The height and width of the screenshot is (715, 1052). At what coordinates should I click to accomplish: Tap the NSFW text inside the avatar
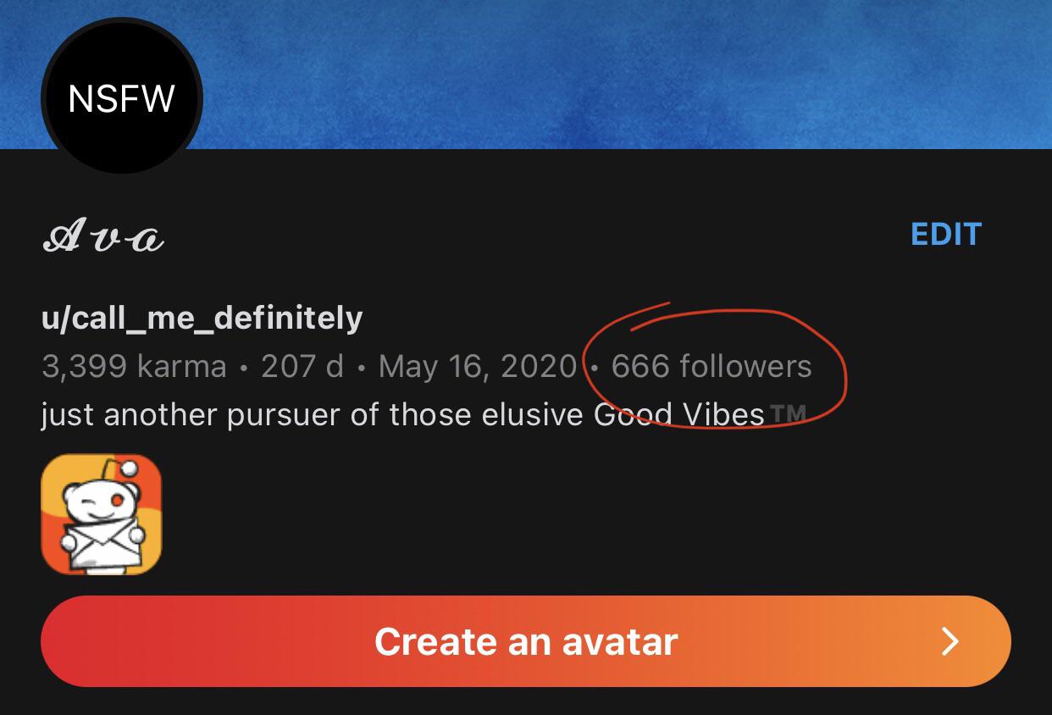point(121,98)
